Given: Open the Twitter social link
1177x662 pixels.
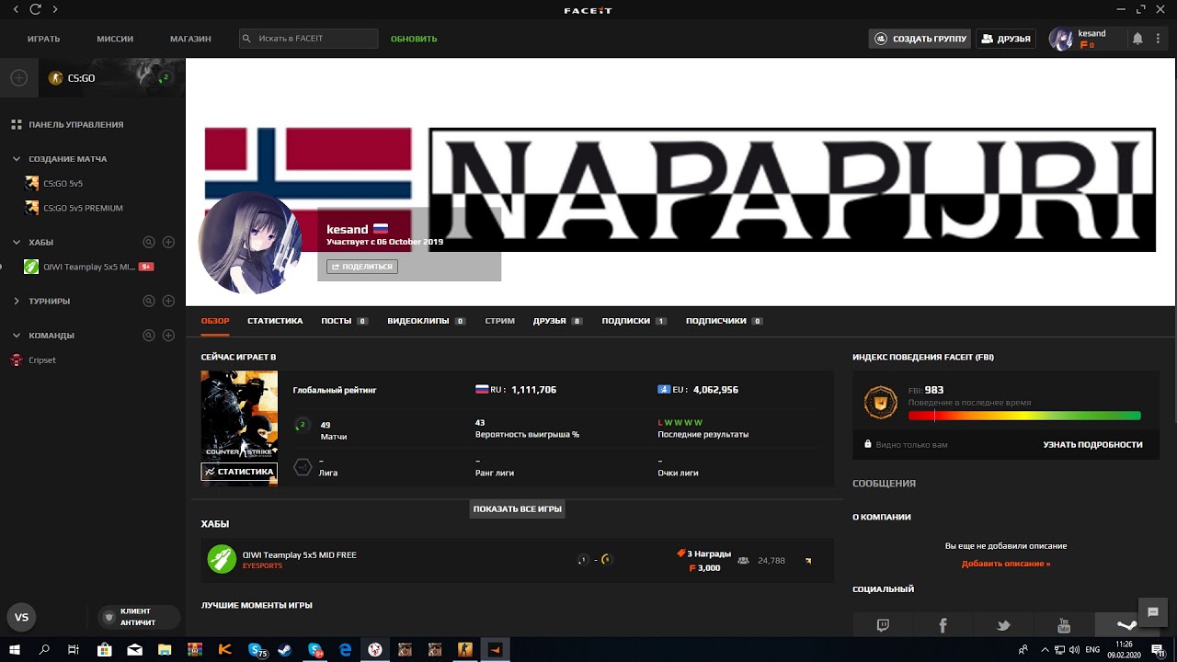Looking at the screenshot, I should [x=1003, y=625].
